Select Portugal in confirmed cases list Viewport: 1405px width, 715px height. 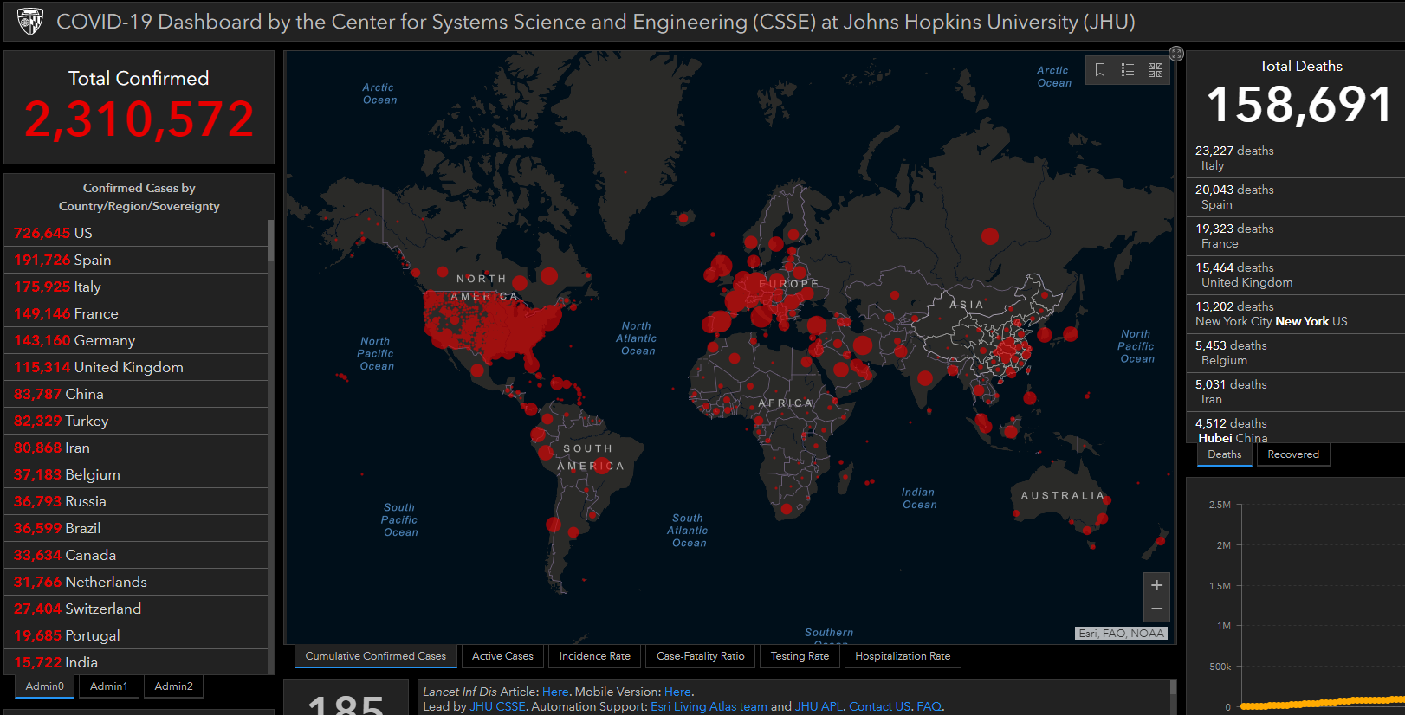coord(137,635)
